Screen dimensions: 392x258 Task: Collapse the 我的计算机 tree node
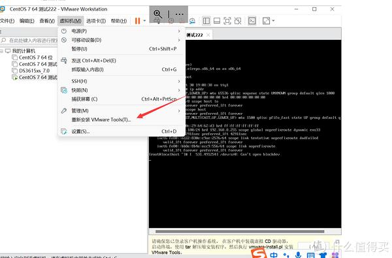1,51
